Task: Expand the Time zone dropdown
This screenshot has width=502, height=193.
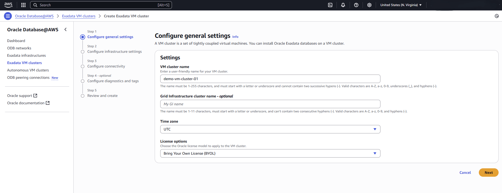Action: (x=270, y=129)
